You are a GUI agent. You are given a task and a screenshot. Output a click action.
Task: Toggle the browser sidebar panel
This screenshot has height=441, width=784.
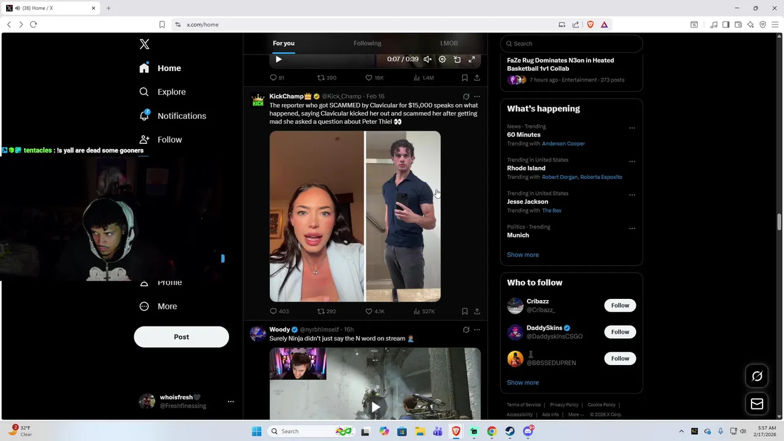(x=726, y=24)
